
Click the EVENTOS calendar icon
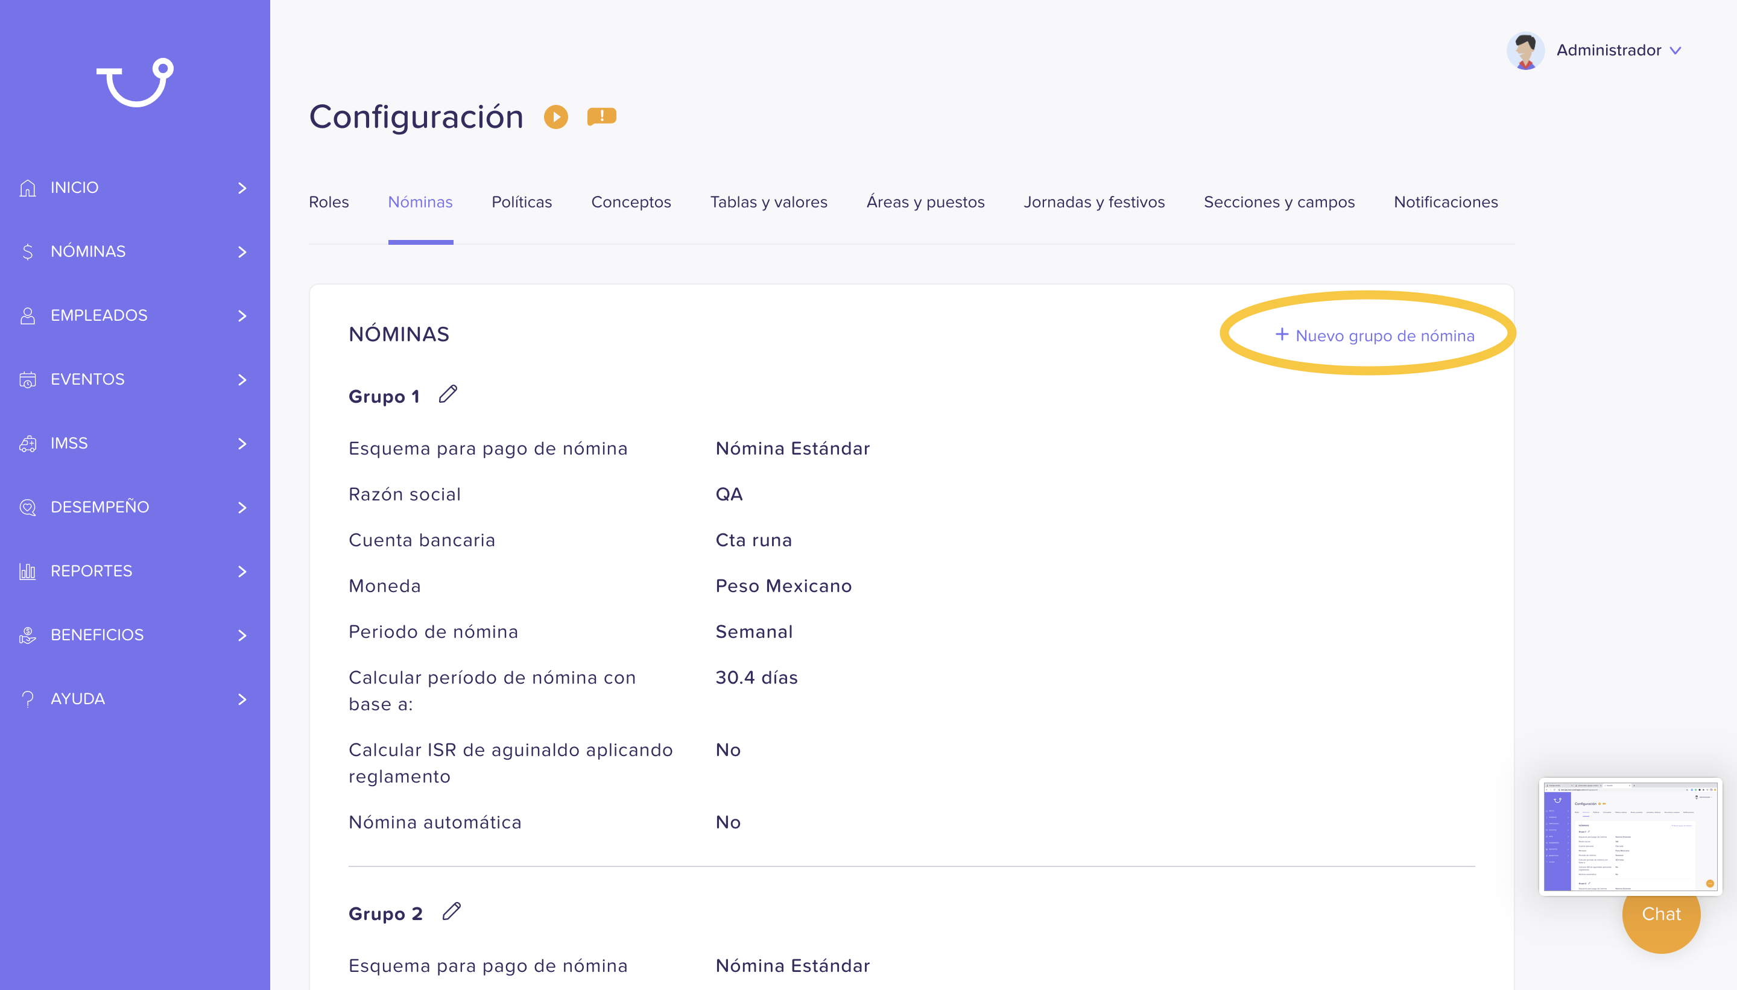pos(28,379)
